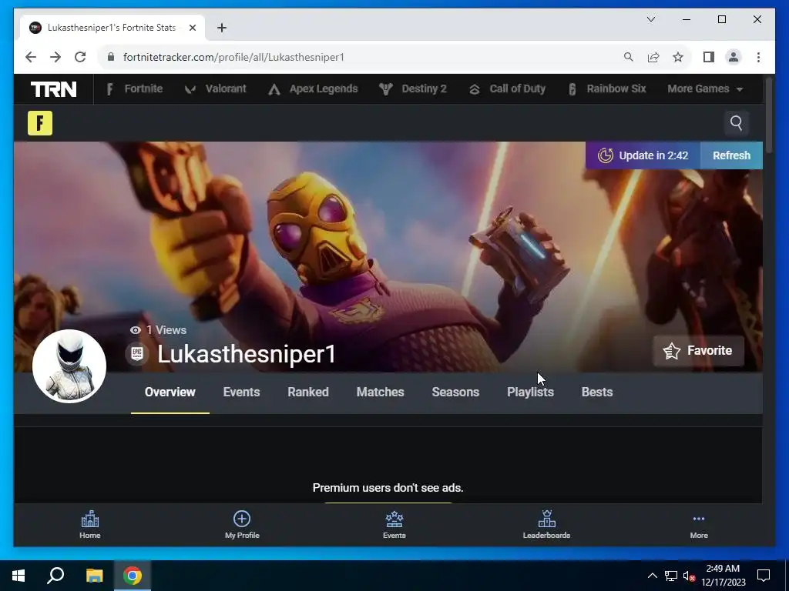Viewport: 789px width, 591px height.
Task: Show hidden system tray icons
Action: click(652, 576)
